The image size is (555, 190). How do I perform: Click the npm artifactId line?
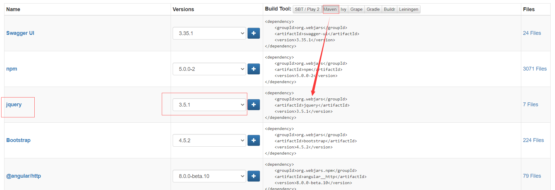[308, 70]
